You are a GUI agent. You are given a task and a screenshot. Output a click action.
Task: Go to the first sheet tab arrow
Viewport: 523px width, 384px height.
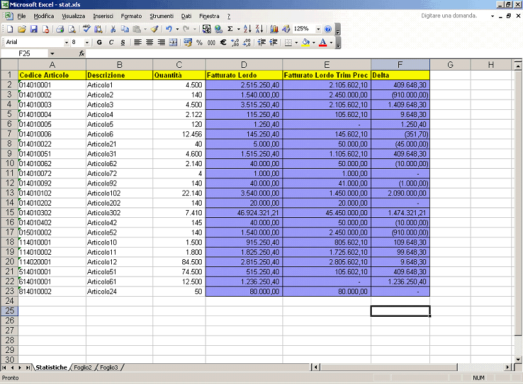click(x=5, y=367)
